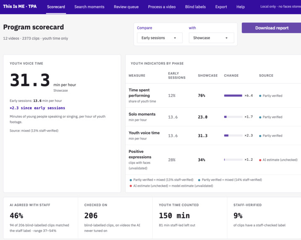Click the Download report button
This screenshot has width=301, height=240.
(x=272, y=28)
